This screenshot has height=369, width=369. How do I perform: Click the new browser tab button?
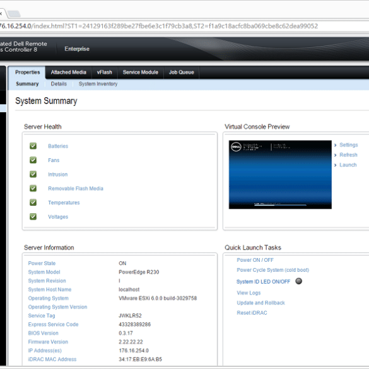point(14,14)
